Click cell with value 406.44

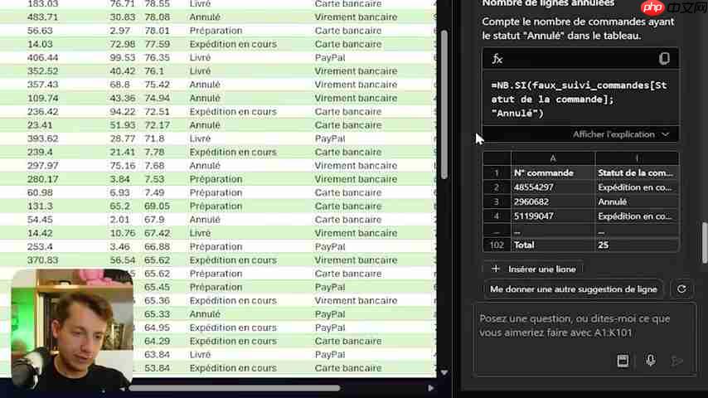click(x=42, y=58)
